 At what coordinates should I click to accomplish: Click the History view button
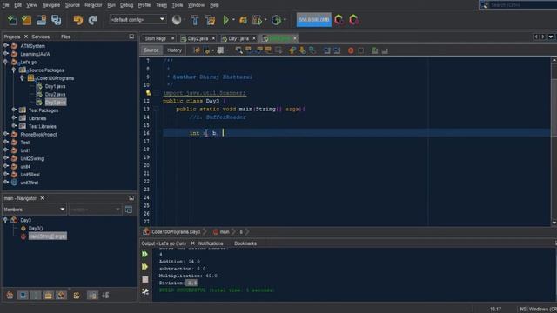point(174,50)
